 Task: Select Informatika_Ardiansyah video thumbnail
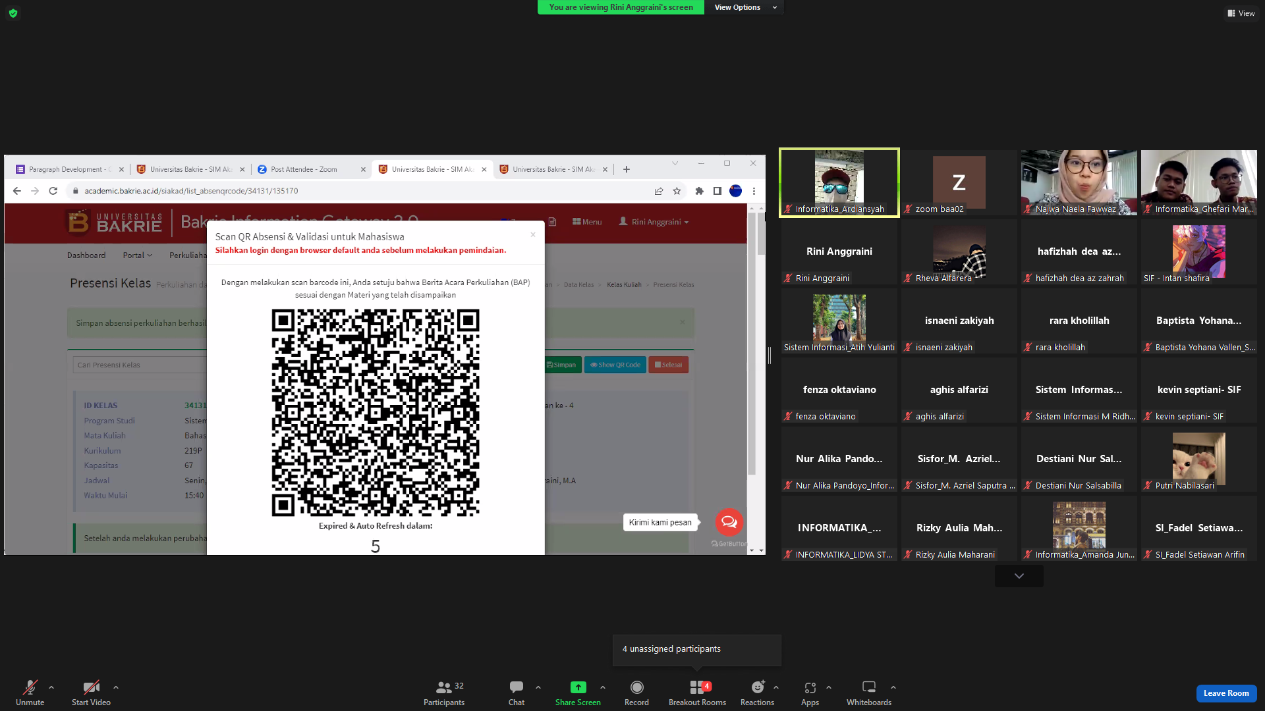point(839,182)
